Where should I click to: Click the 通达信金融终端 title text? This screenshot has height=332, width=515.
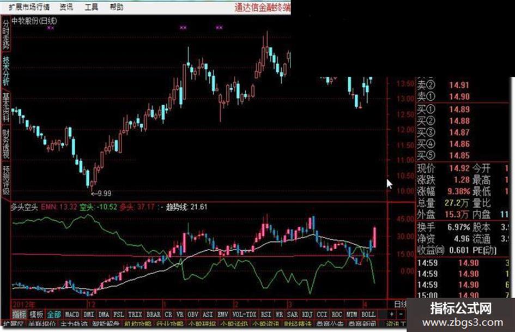[x=263, y=7]
